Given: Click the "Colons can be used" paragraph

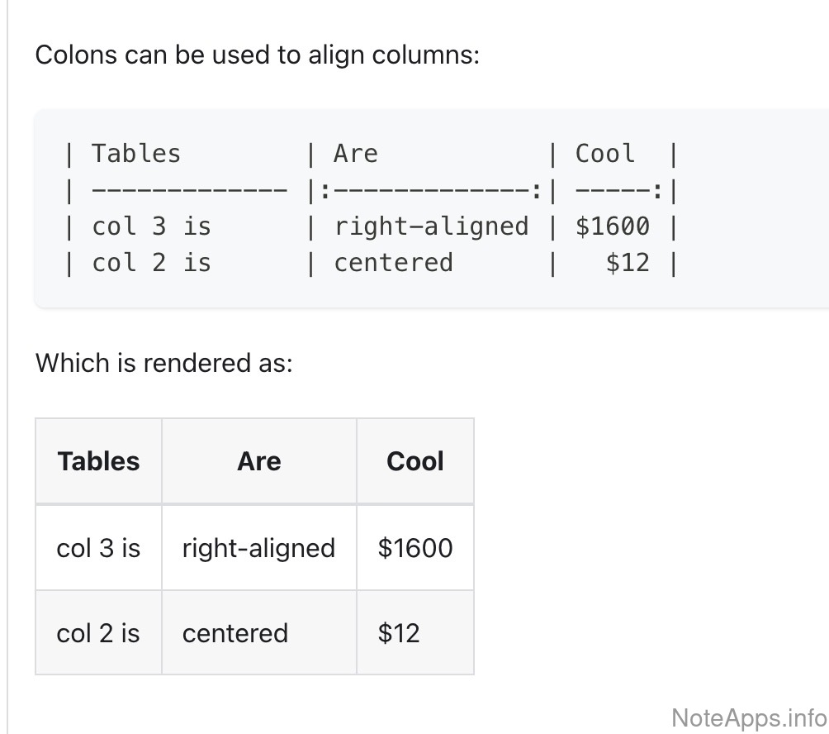Looking at the screenshot, I should click(257, 56).
